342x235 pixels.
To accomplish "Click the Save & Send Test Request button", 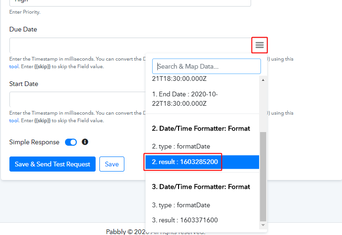I will (52, 164).
